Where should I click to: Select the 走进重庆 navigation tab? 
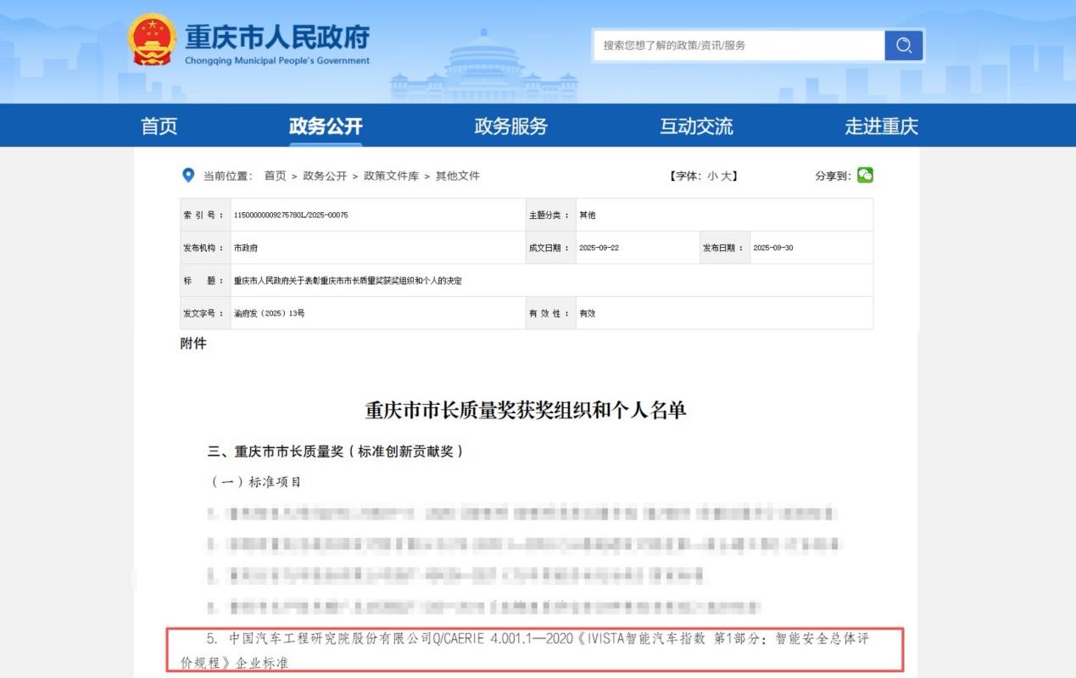coord(881,126)
